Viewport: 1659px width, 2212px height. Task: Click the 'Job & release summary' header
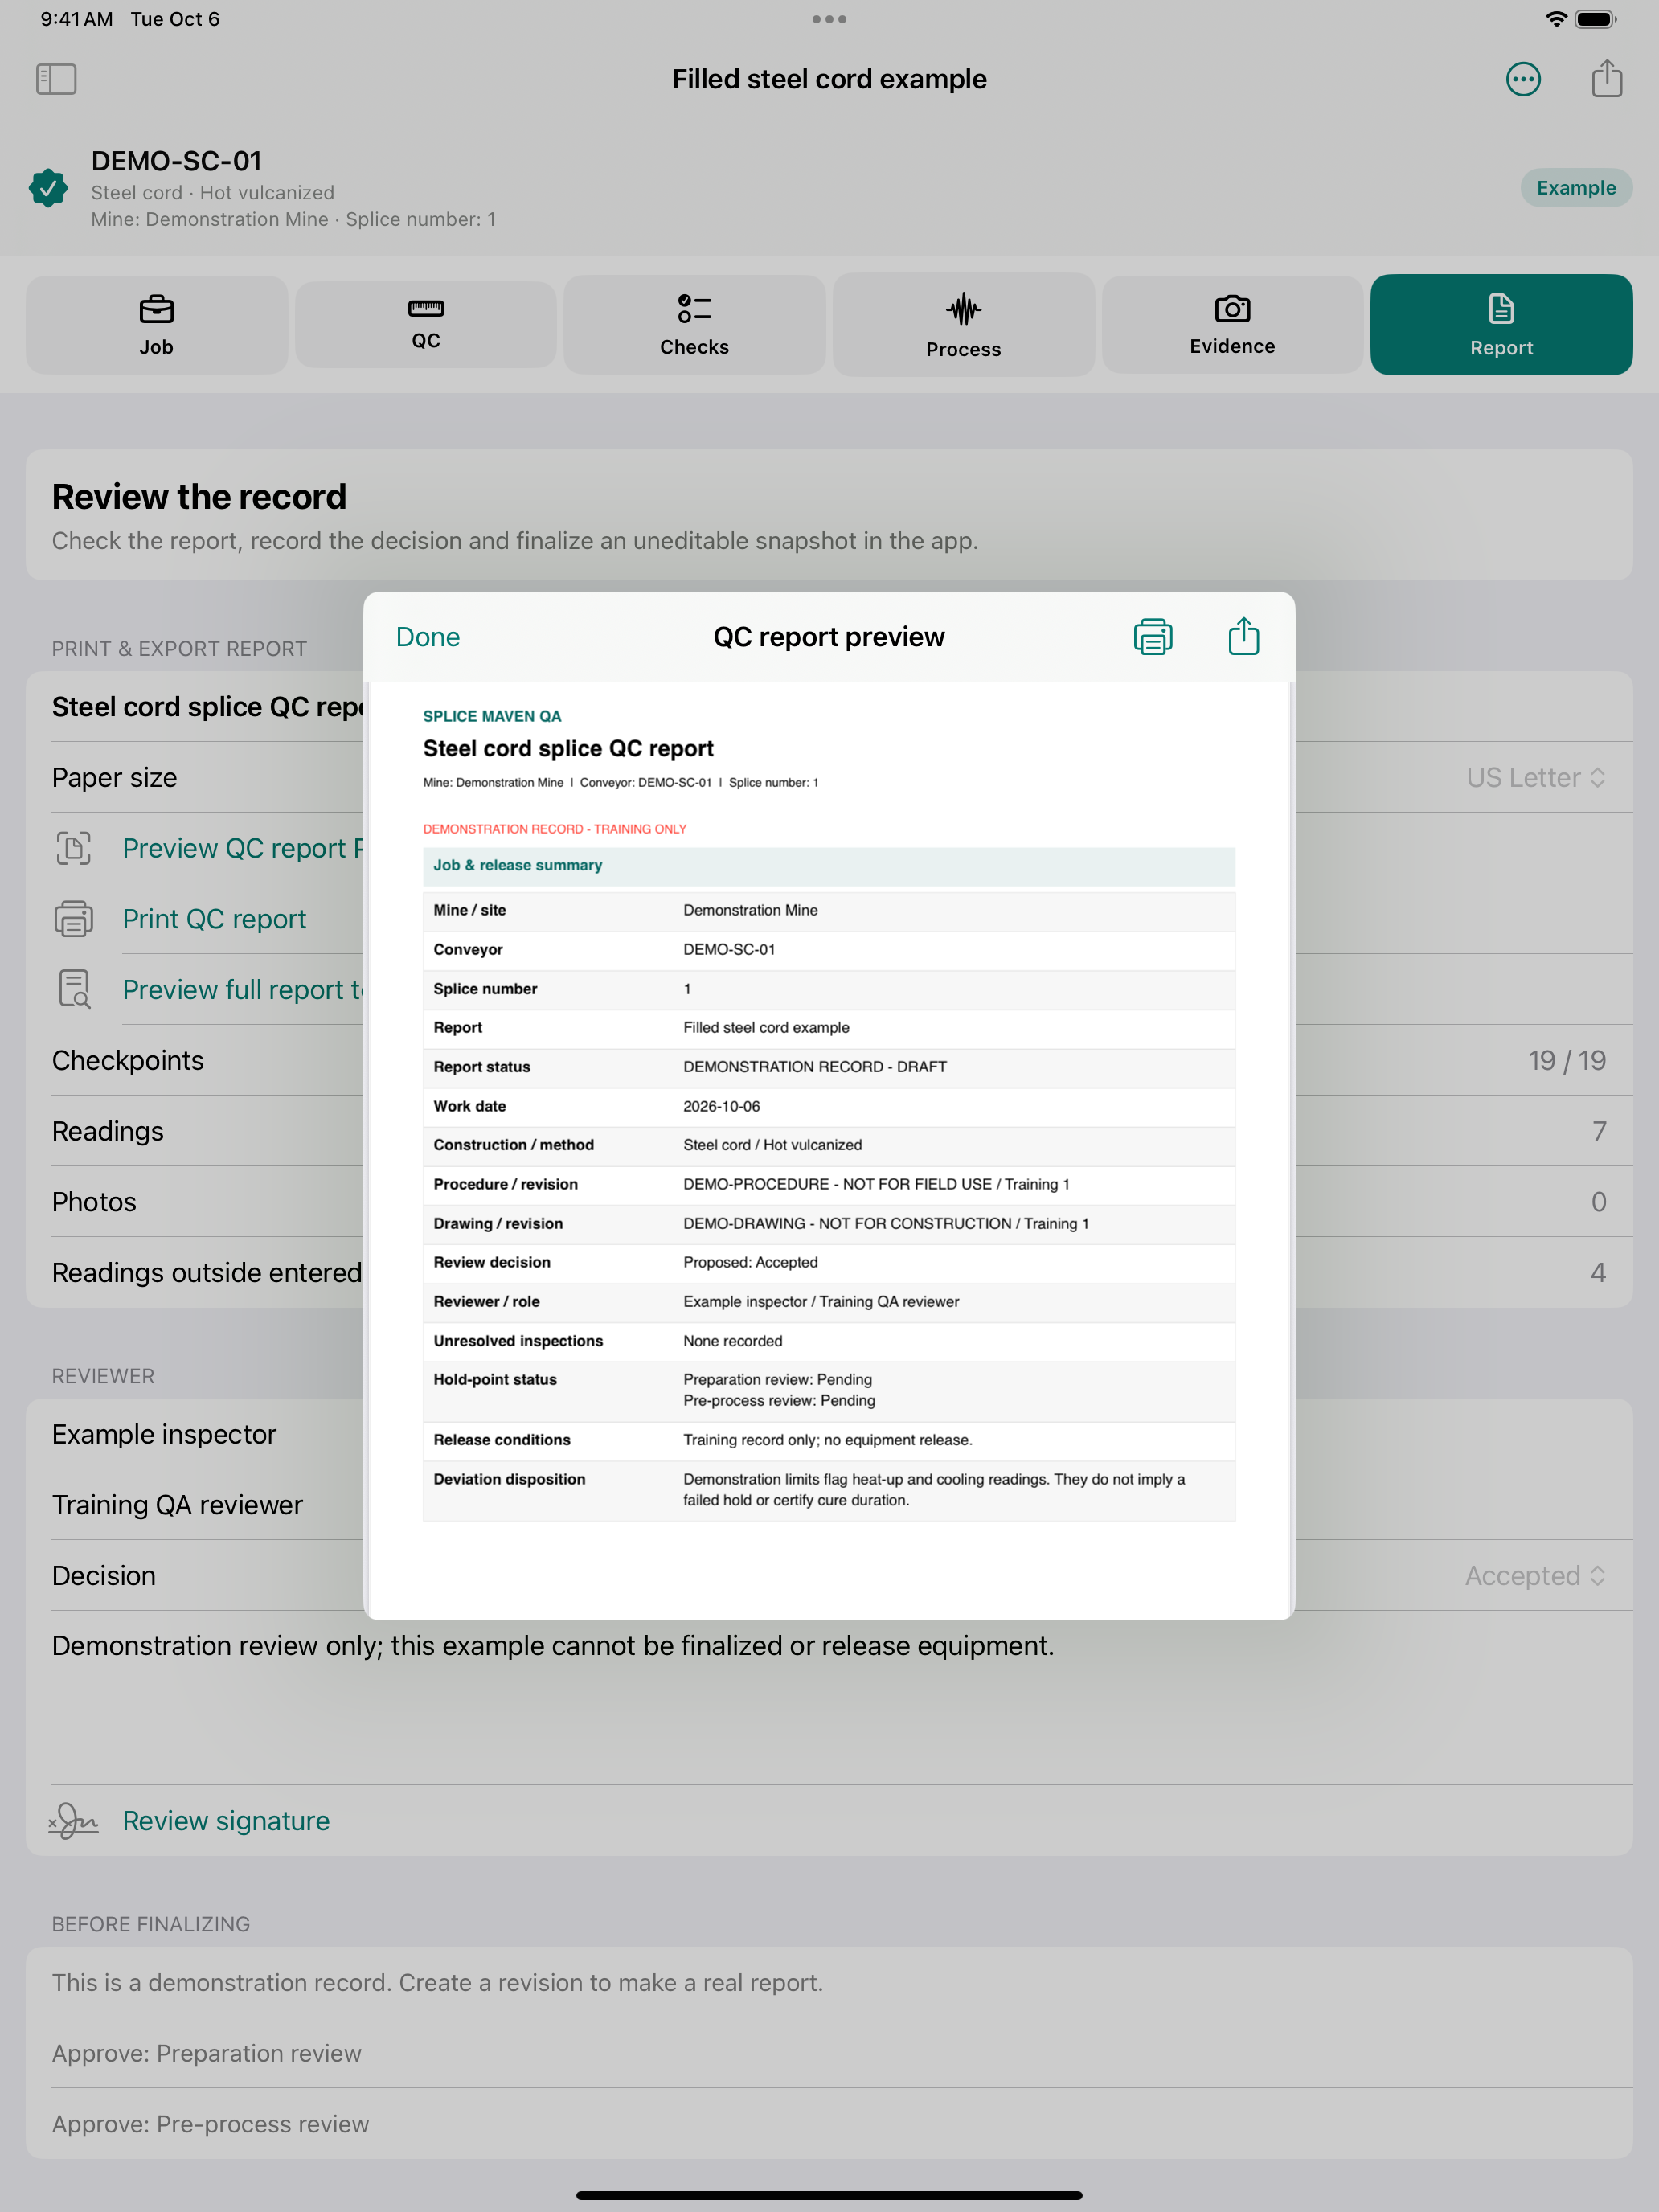coord(829,866)
